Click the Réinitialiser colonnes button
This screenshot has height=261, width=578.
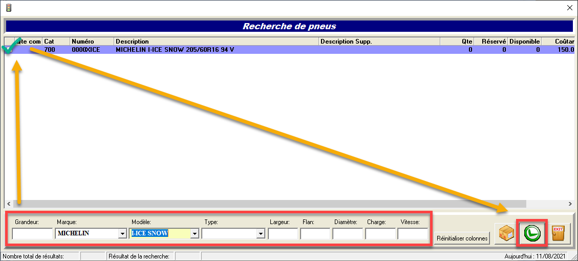pos(462,238)
